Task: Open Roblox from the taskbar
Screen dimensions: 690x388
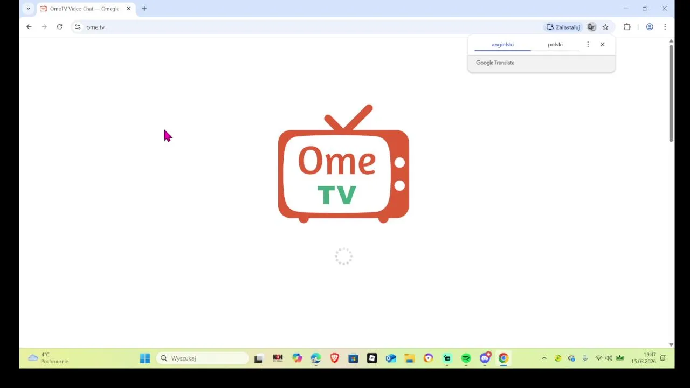Action: 372,358
